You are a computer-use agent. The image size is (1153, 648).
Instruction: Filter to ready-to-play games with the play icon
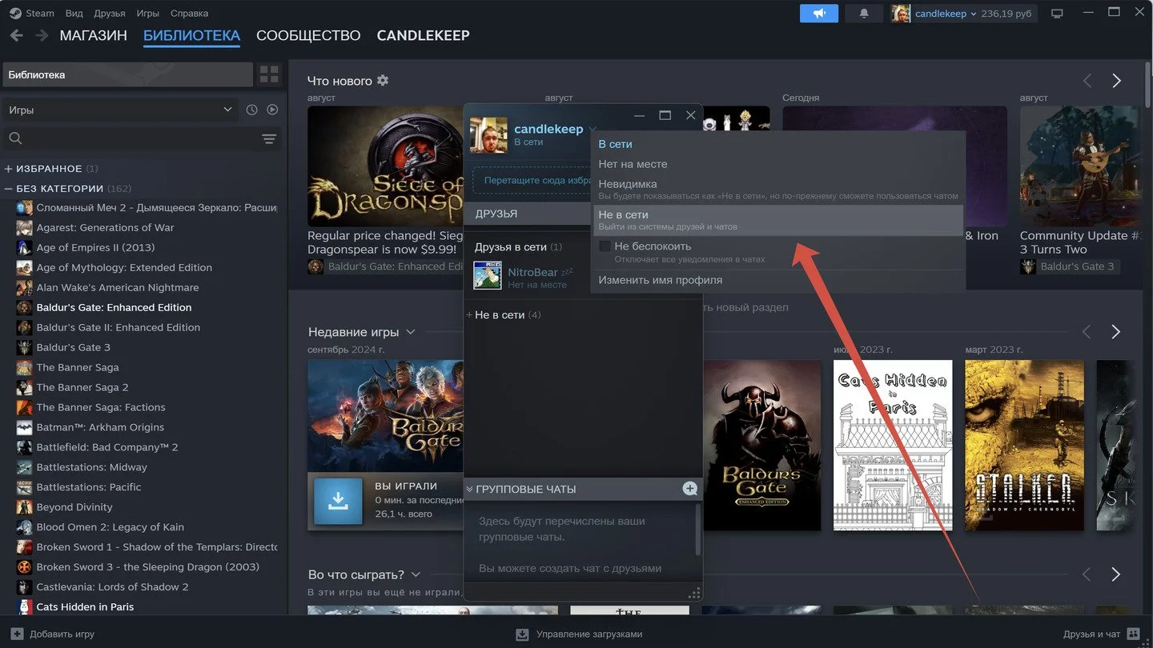(272, 110)
